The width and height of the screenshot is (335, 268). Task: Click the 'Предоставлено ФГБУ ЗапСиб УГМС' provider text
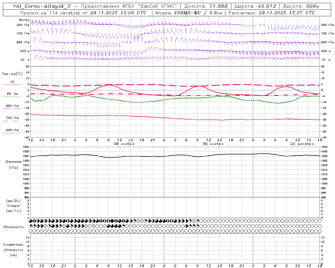pyautogui.click(x=129, y=6)
